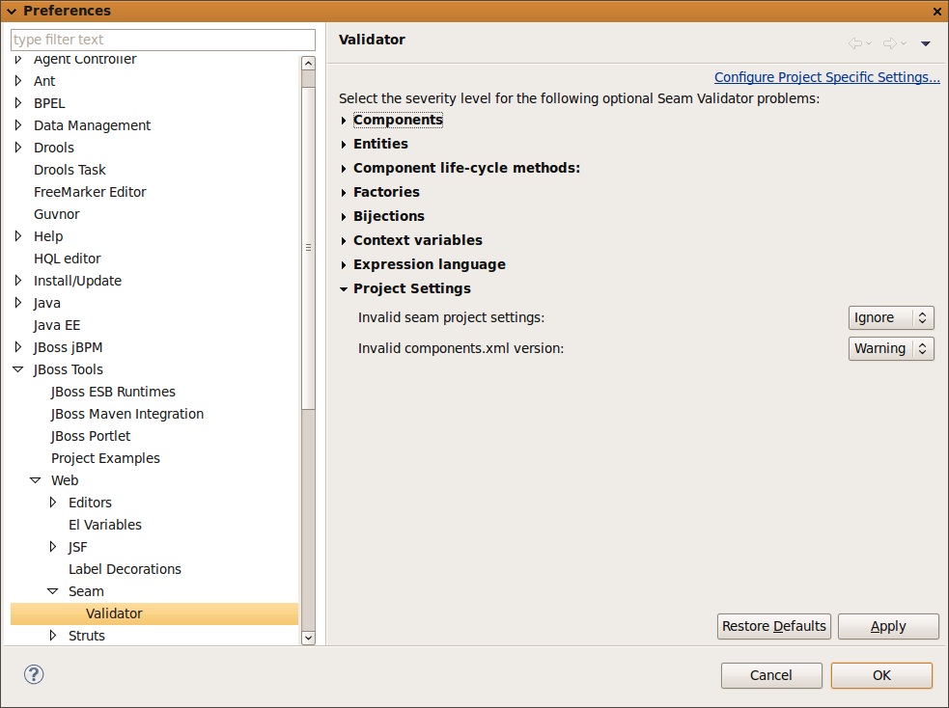Expand the Components section

click(344, 121)
